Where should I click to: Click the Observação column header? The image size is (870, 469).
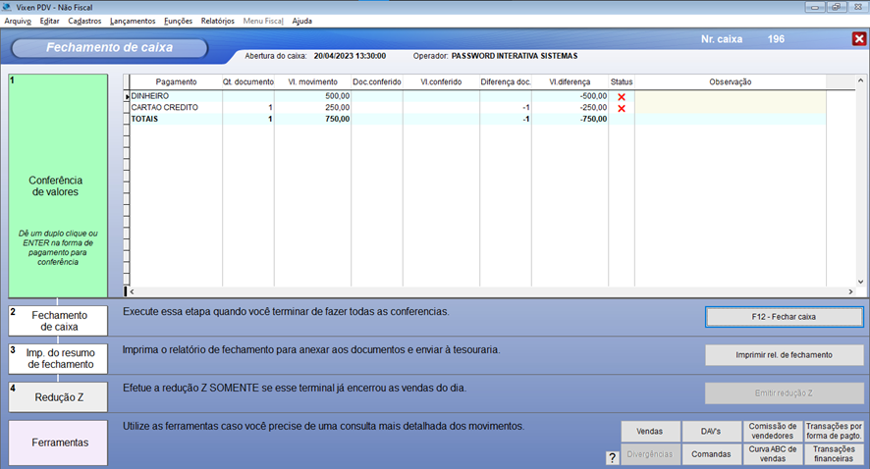click(731, 82)
